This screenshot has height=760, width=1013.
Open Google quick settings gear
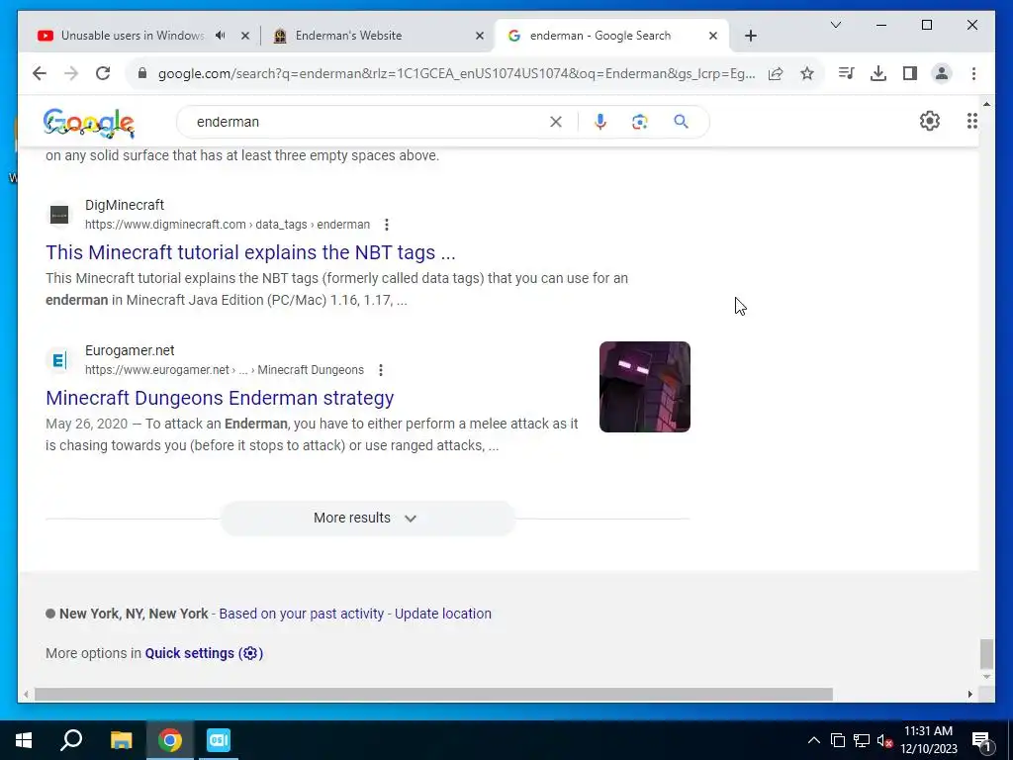930,121
